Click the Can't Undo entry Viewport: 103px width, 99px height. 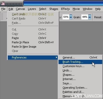33,14
